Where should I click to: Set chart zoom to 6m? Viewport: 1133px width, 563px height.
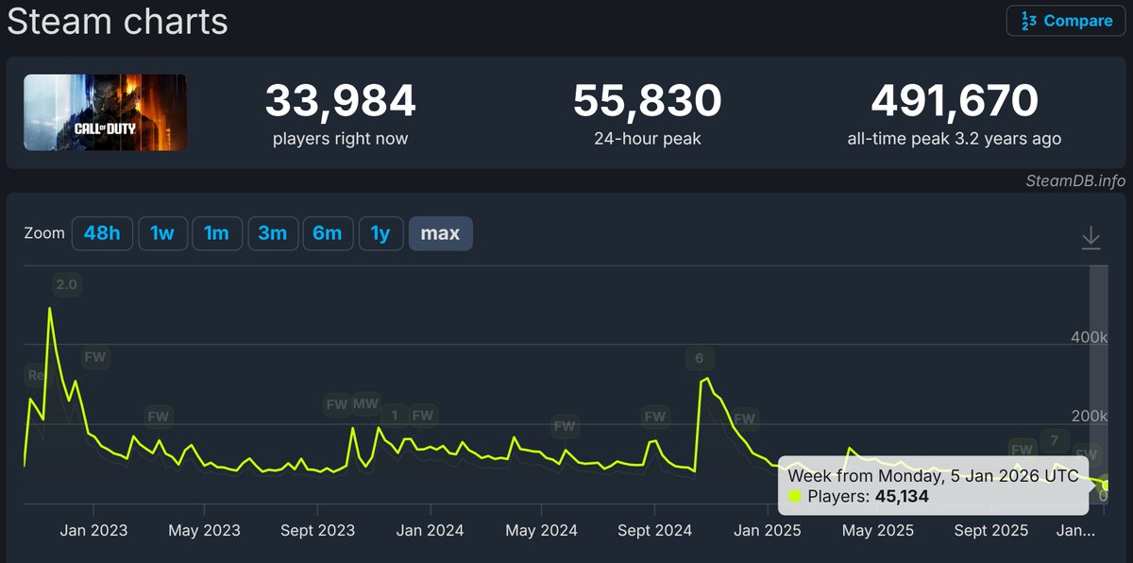coord(328,233)
